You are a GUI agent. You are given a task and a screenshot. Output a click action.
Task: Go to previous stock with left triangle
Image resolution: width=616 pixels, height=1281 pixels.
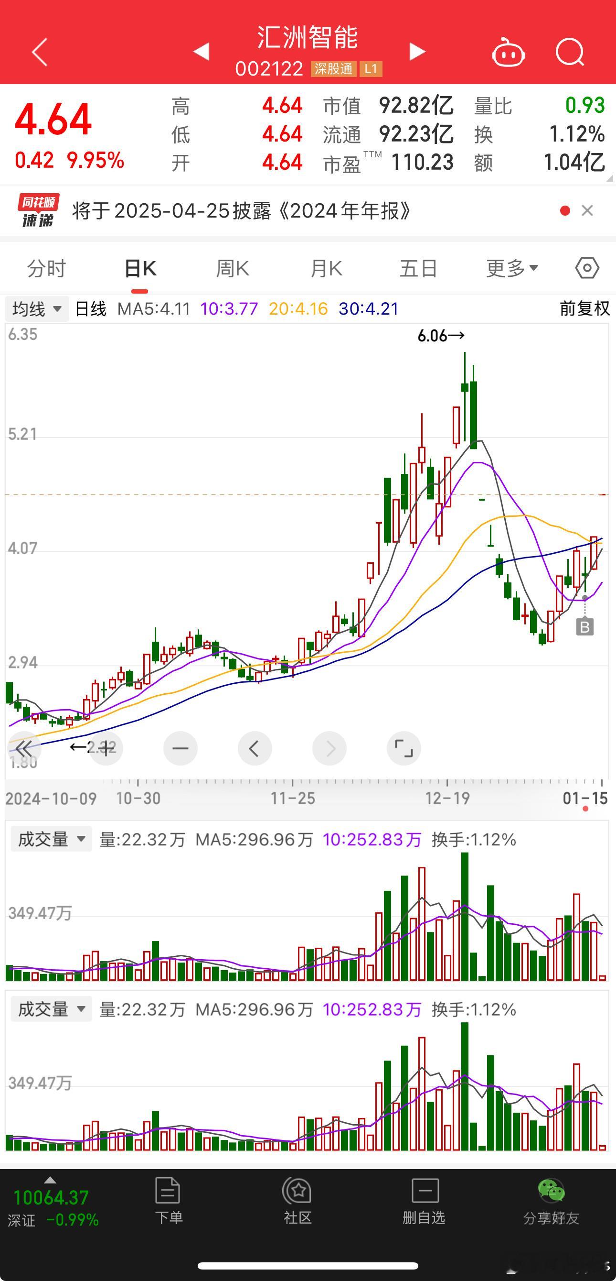click(x=201, y=52)
